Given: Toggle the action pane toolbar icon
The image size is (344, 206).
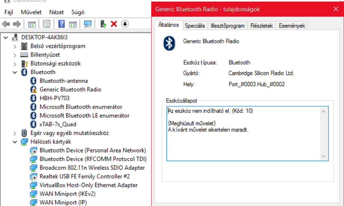Looking at the screenshot, I should 73,24.
